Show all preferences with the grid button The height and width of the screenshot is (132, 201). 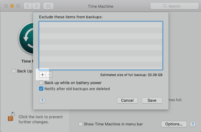49,6
